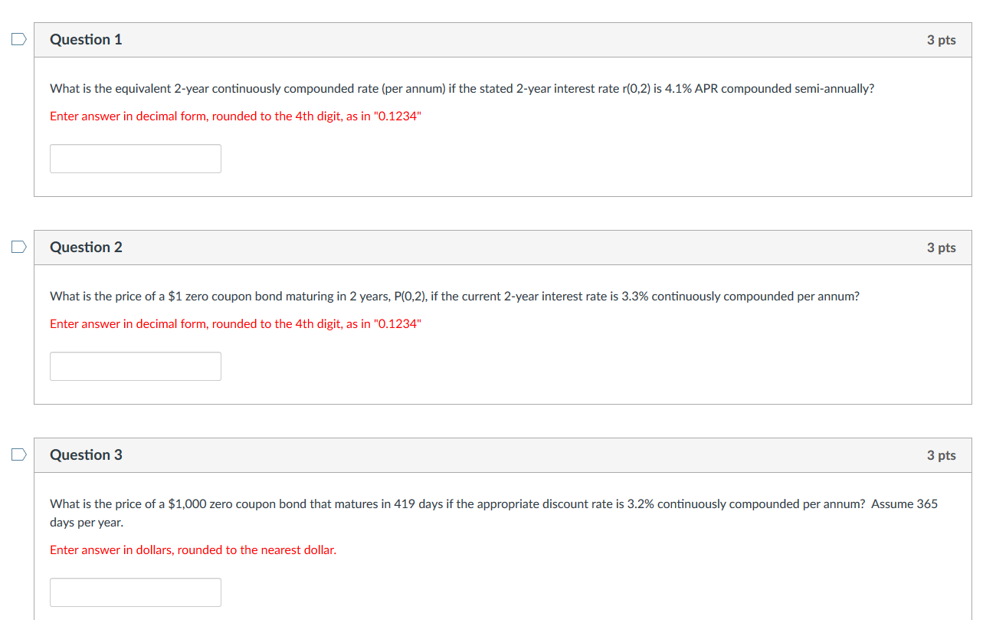Click the Question 1 compounded rate question text
Image resolution: width=996 pixels, height=620 pixels.
[460, 88]
